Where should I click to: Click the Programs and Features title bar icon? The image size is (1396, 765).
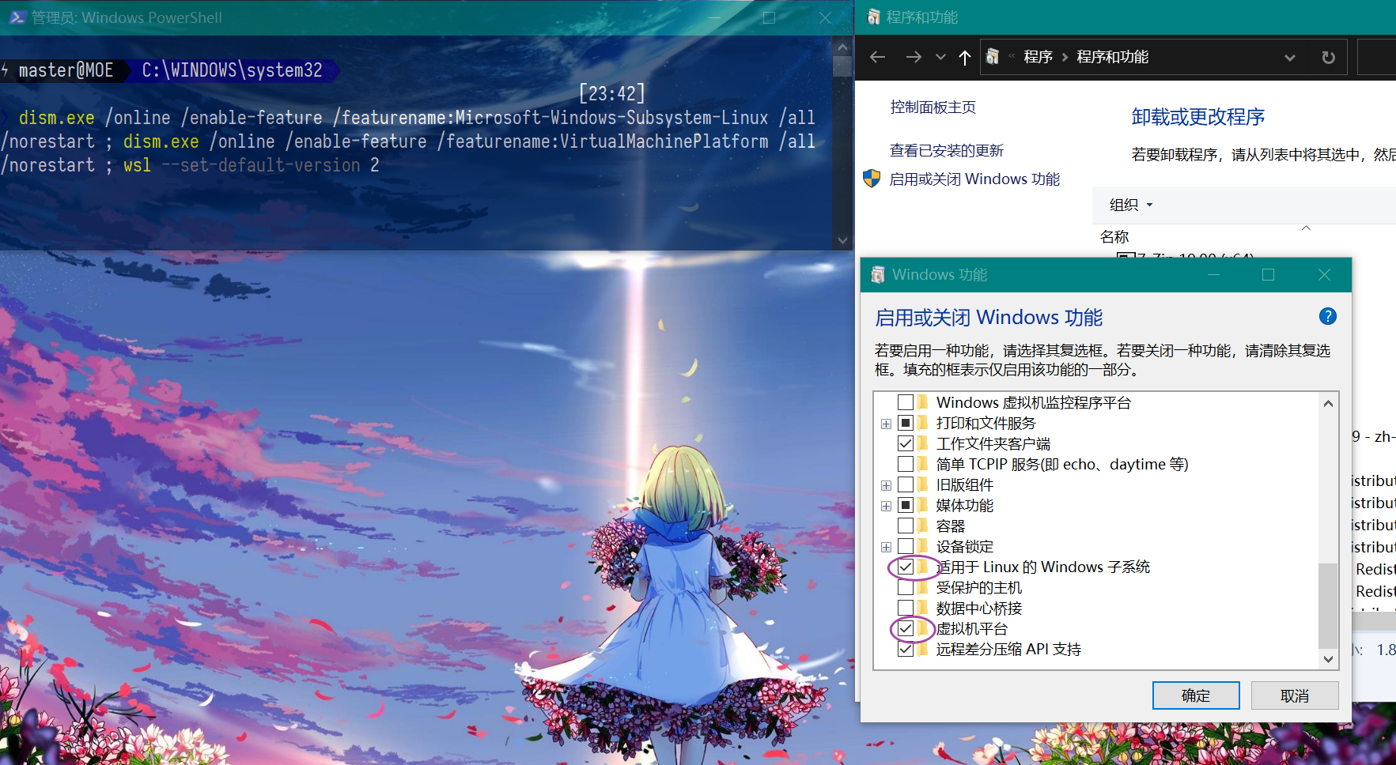click(x=873, y=17)
